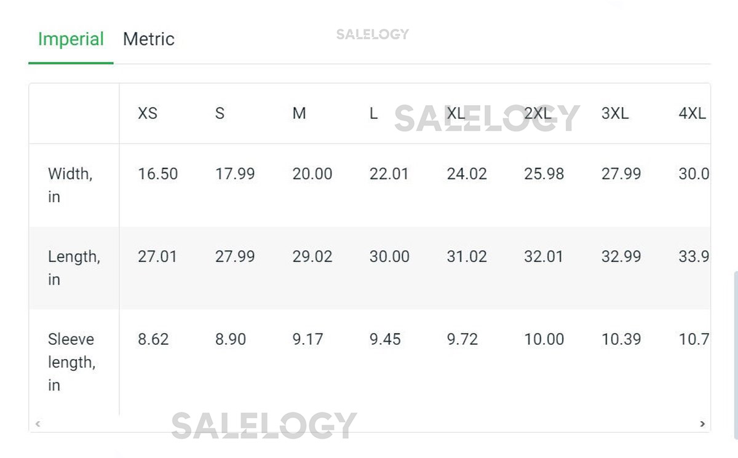Image resolution: width=738 pixels, height=458 pixels.
Task: Click the table's scroll left arrow
Action: coord(38,424)
